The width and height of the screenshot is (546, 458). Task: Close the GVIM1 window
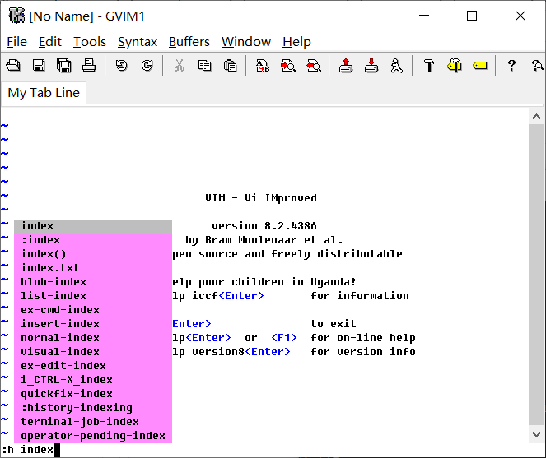pyautogui.click(x=520, y=16)
